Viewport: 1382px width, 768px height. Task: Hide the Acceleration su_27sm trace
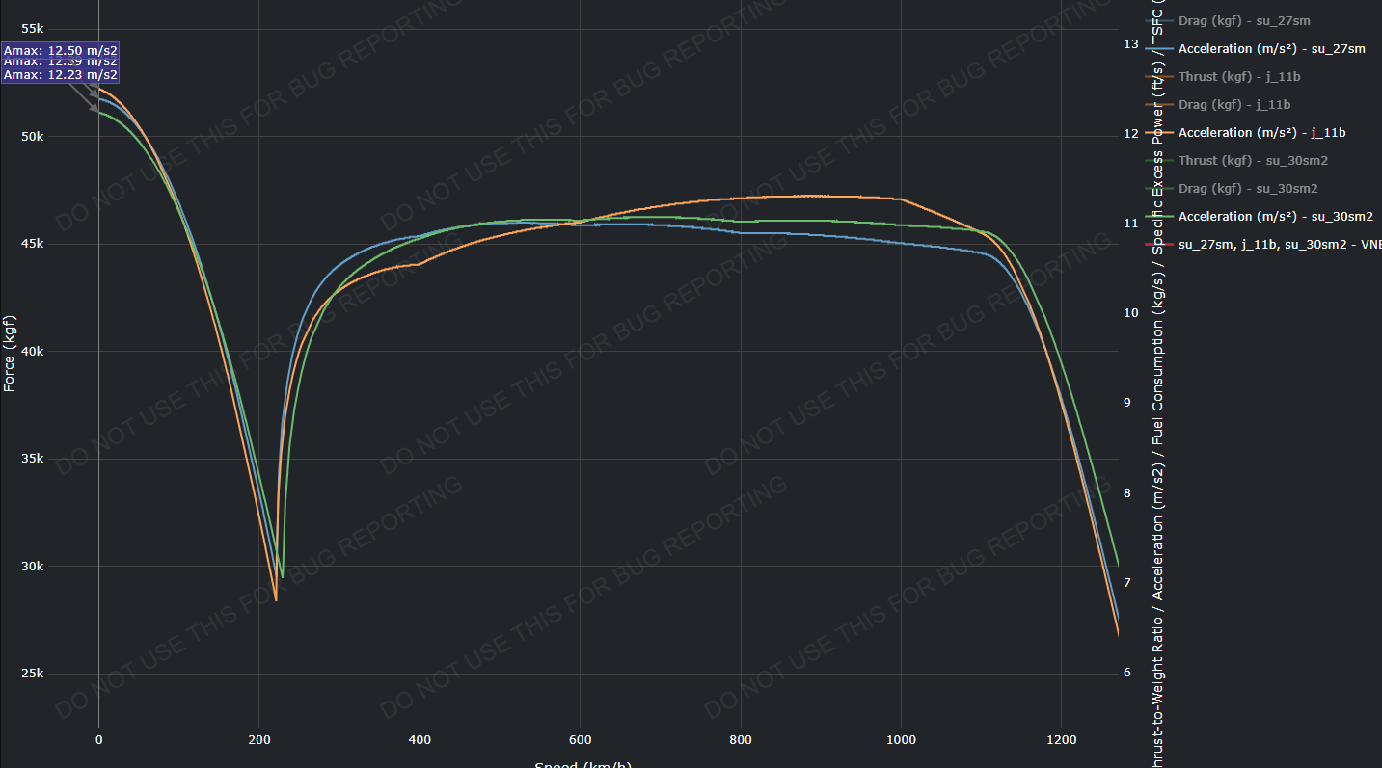1271,48
